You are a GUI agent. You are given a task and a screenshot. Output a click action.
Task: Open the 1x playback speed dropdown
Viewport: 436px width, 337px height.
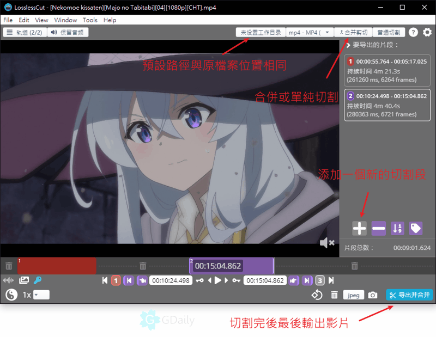41,295
